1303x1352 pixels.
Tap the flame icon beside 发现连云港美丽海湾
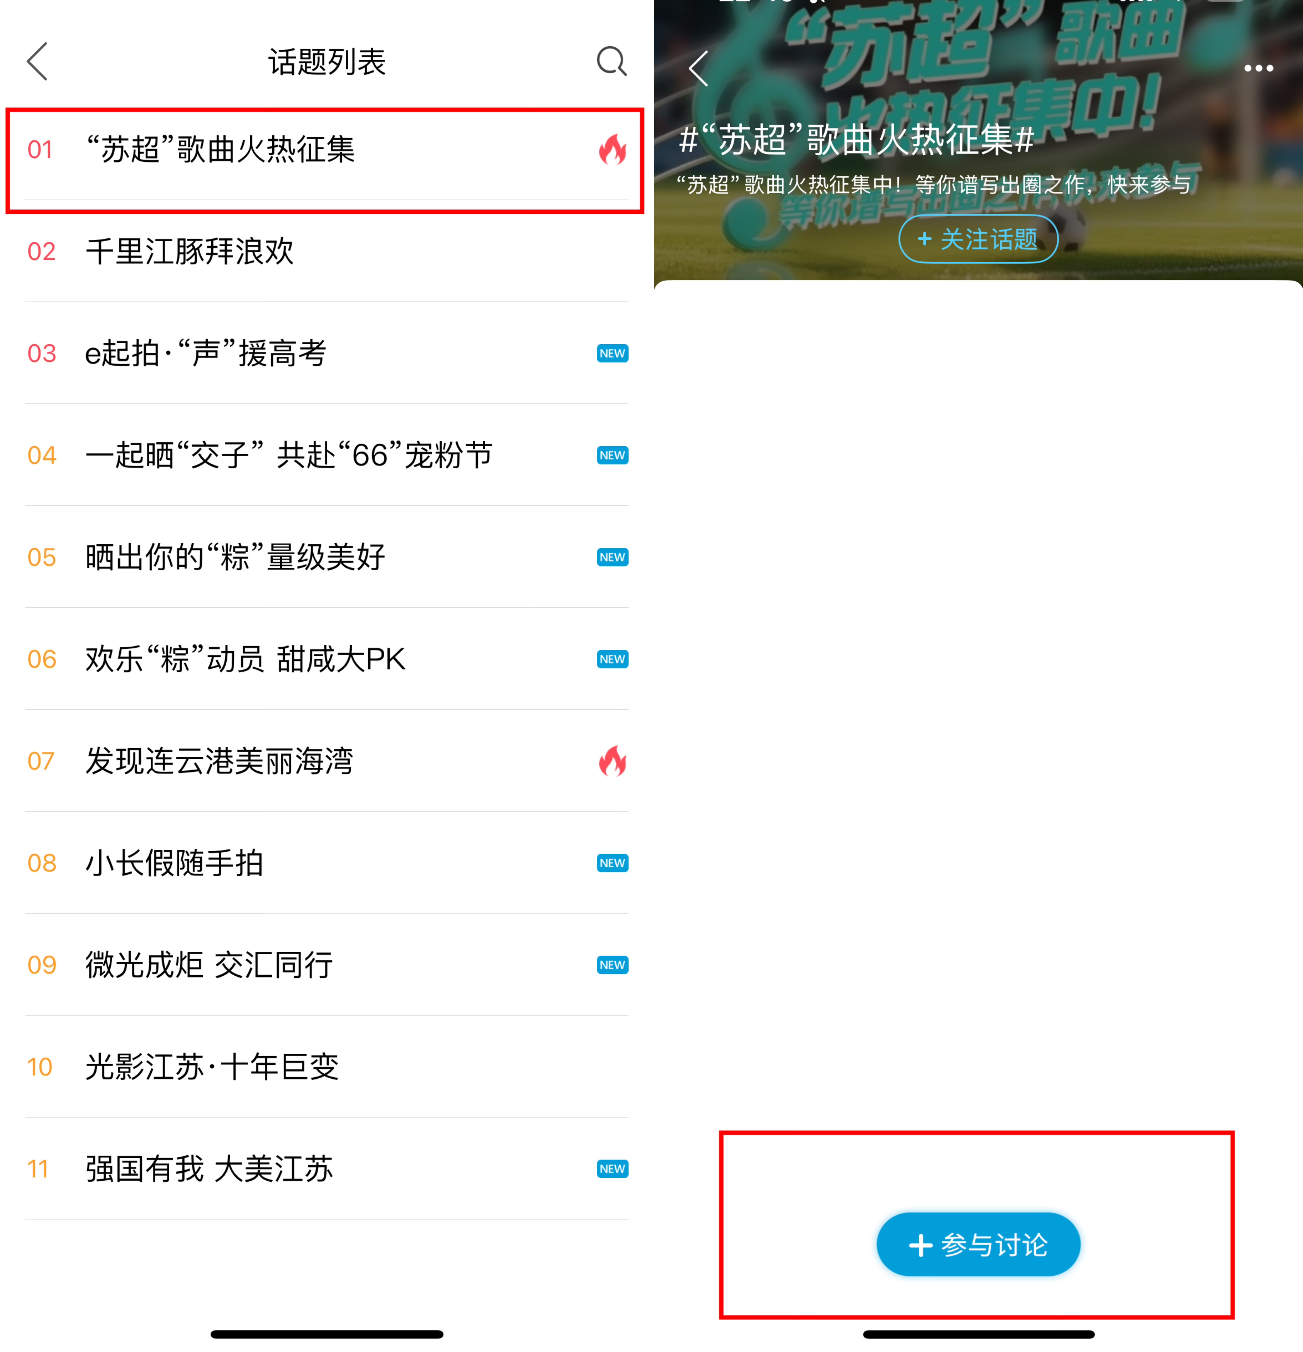tap(612, 761)
